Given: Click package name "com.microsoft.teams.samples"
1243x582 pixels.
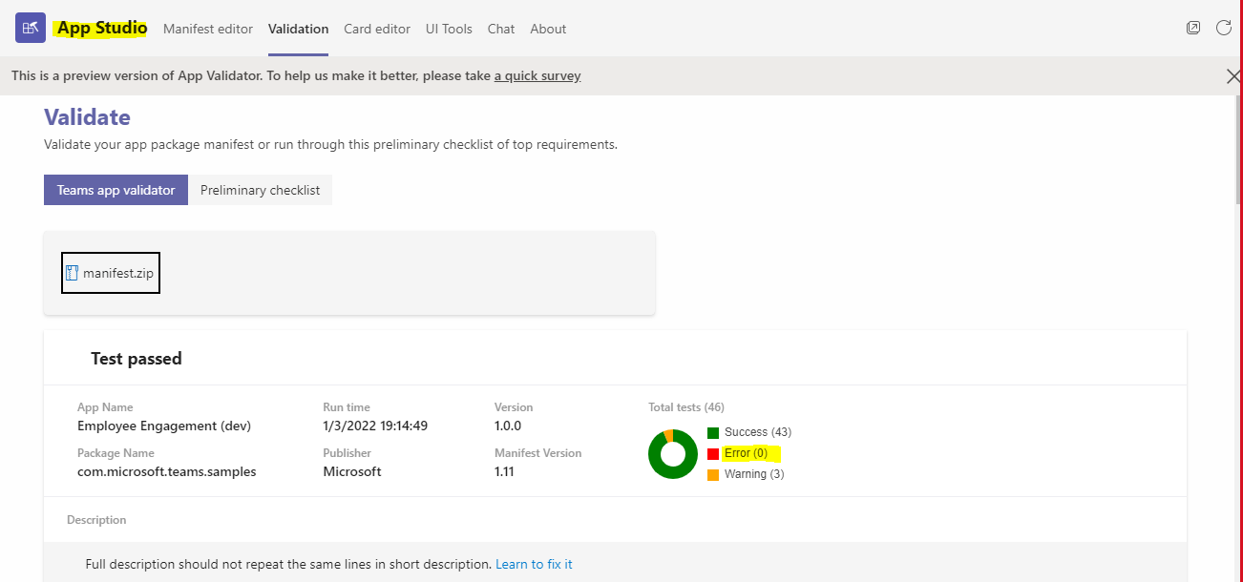Looking at the screenshot, I should (x=167, y=471).
